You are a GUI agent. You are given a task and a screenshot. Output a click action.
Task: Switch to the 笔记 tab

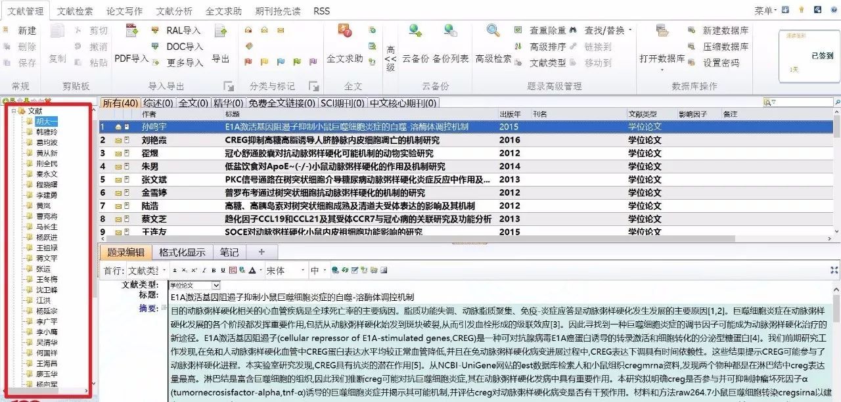tap(229, 252)
